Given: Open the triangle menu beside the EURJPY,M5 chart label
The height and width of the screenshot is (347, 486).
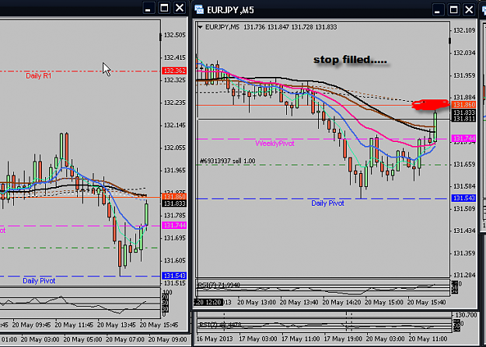Looking at the screenshot, I should point(201,27).
